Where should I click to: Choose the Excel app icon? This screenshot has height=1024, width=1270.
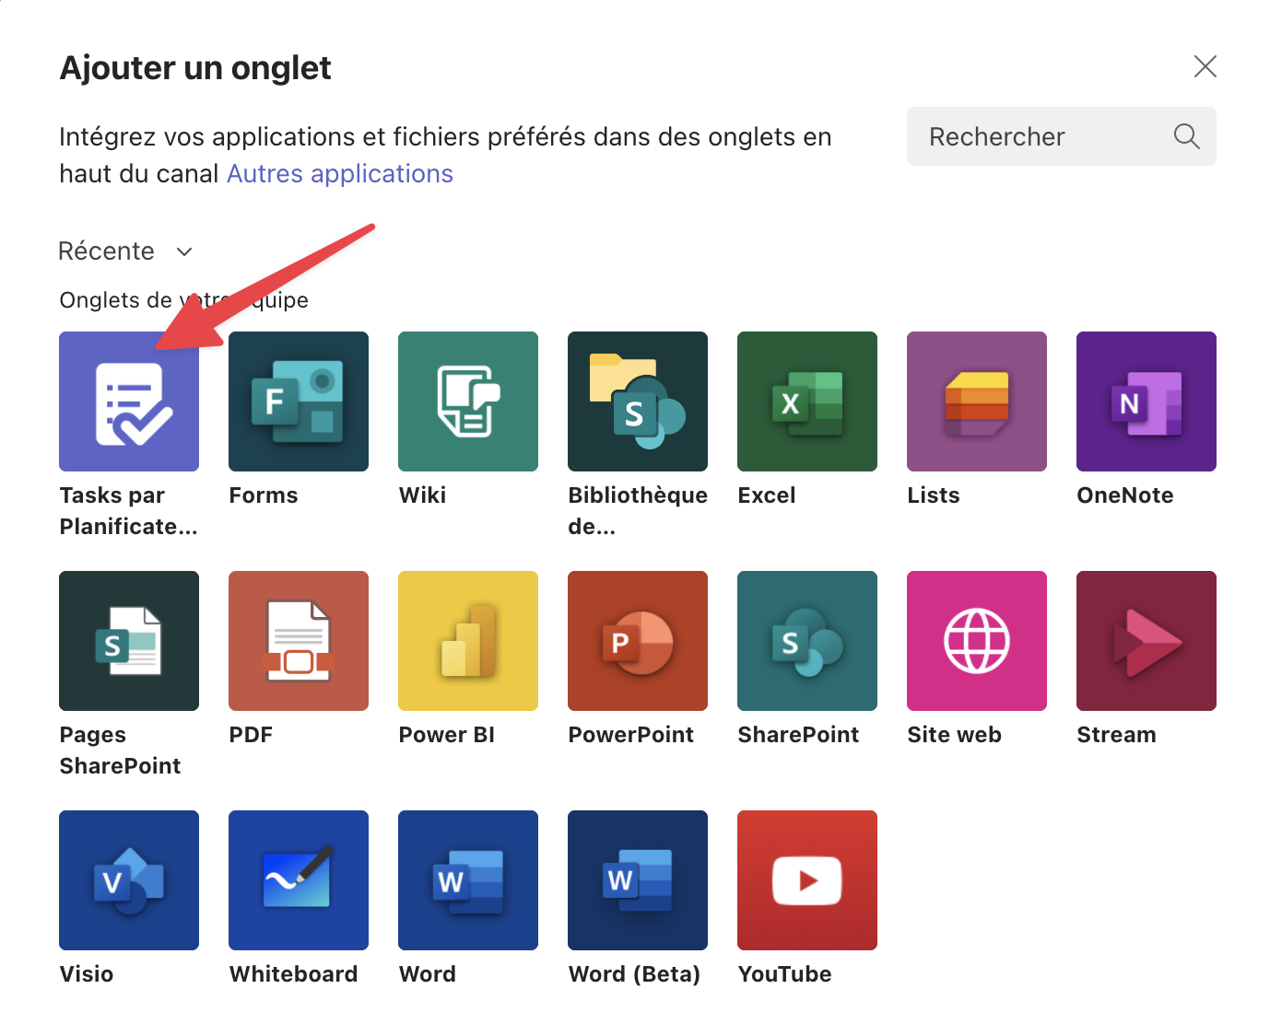click(807, 401)
